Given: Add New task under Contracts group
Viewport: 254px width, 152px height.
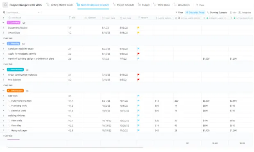Looking at the screenshot, I should tap(8, 38).
